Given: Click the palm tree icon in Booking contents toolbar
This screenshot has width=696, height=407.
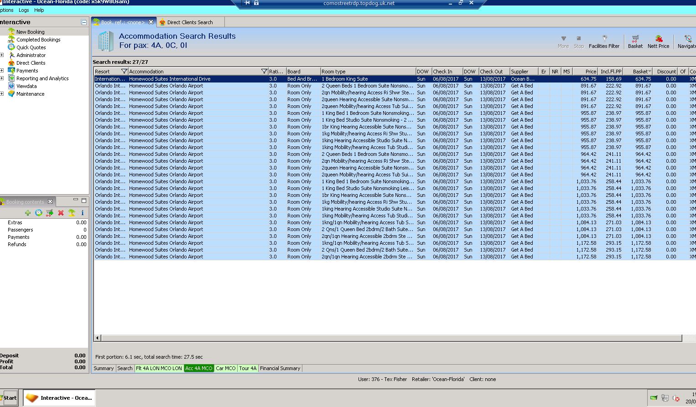Looking at the screenshot, I should [72, 213].
